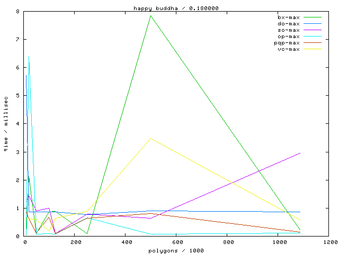Click the pqp-max legend label

point(287,43)
